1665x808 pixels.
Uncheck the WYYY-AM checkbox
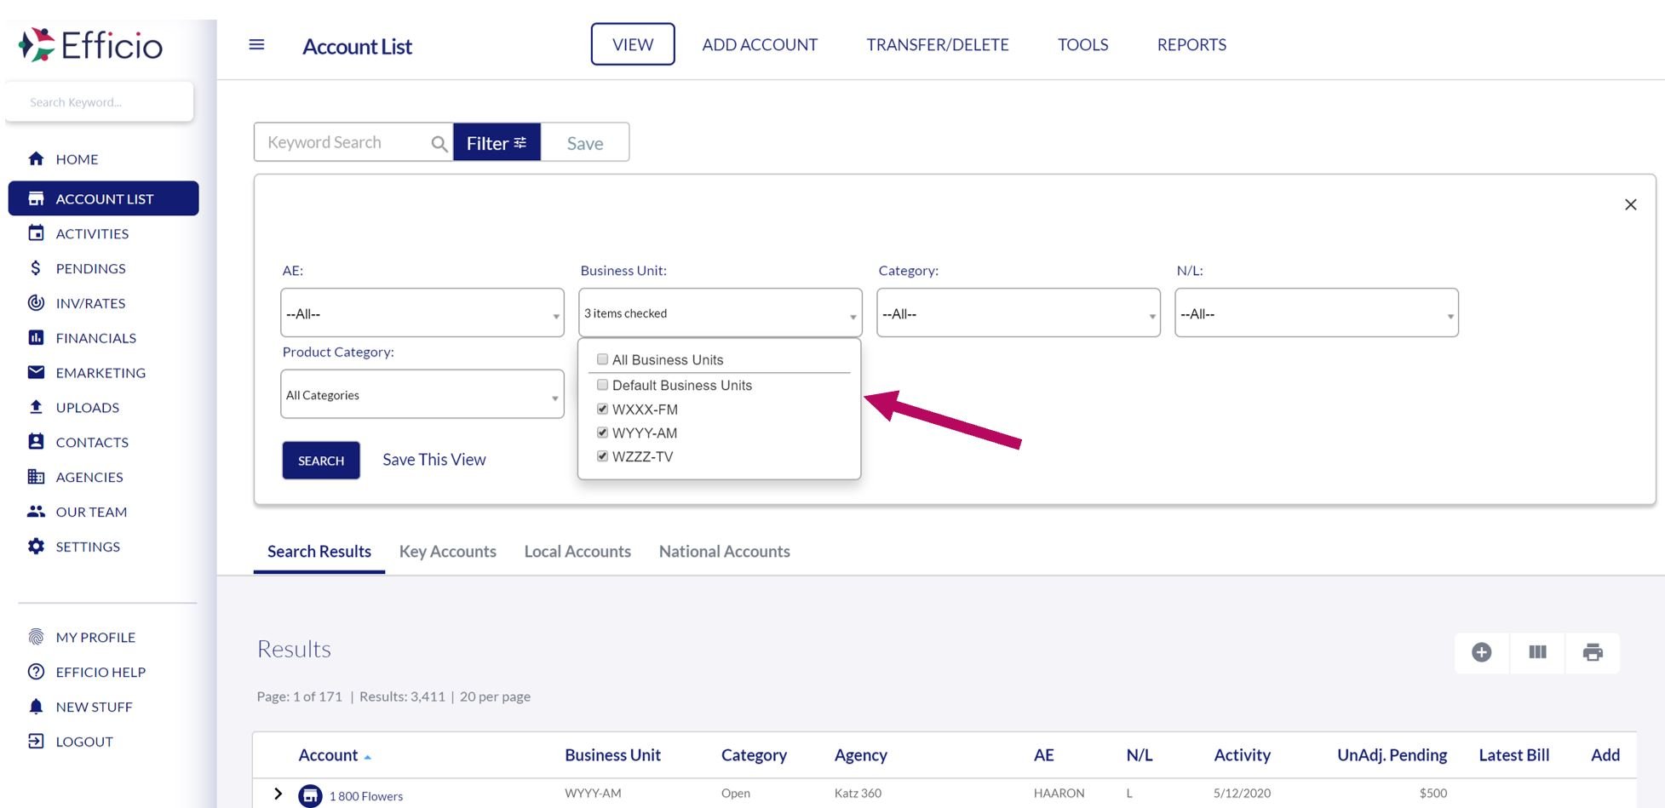click(x=602, y=433)
